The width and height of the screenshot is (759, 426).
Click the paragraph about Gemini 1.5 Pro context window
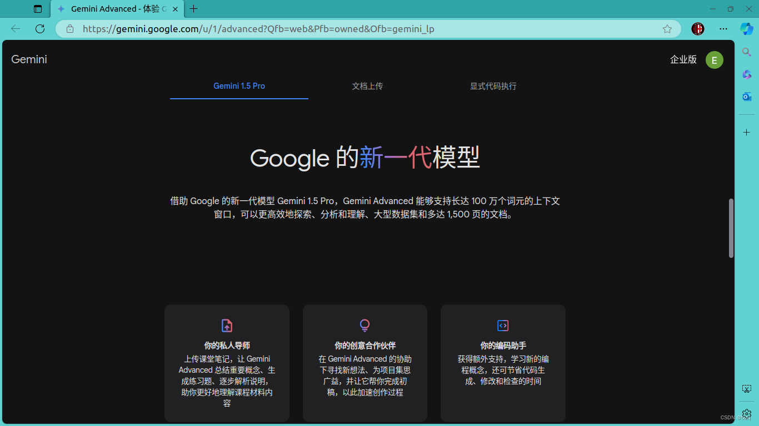[365, 207]
